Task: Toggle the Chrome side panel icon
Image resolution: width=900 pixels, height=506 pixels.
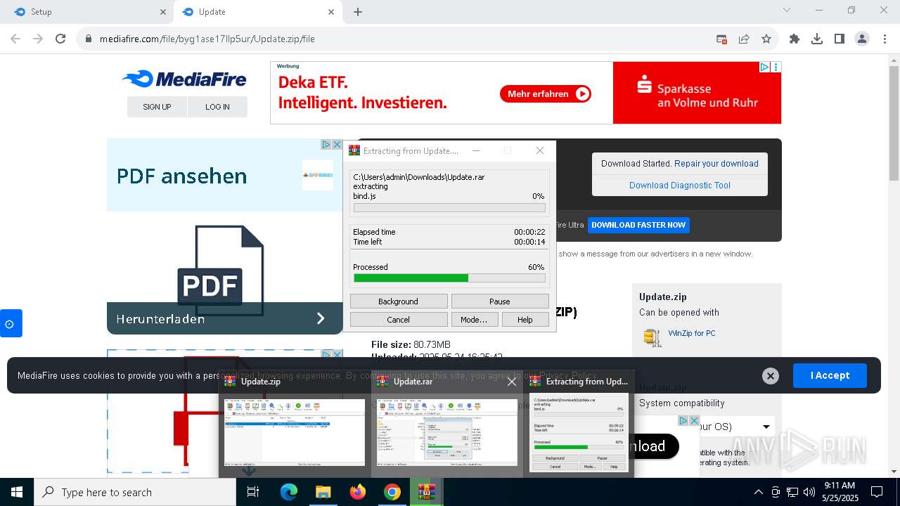Action: tap(840, 39)
